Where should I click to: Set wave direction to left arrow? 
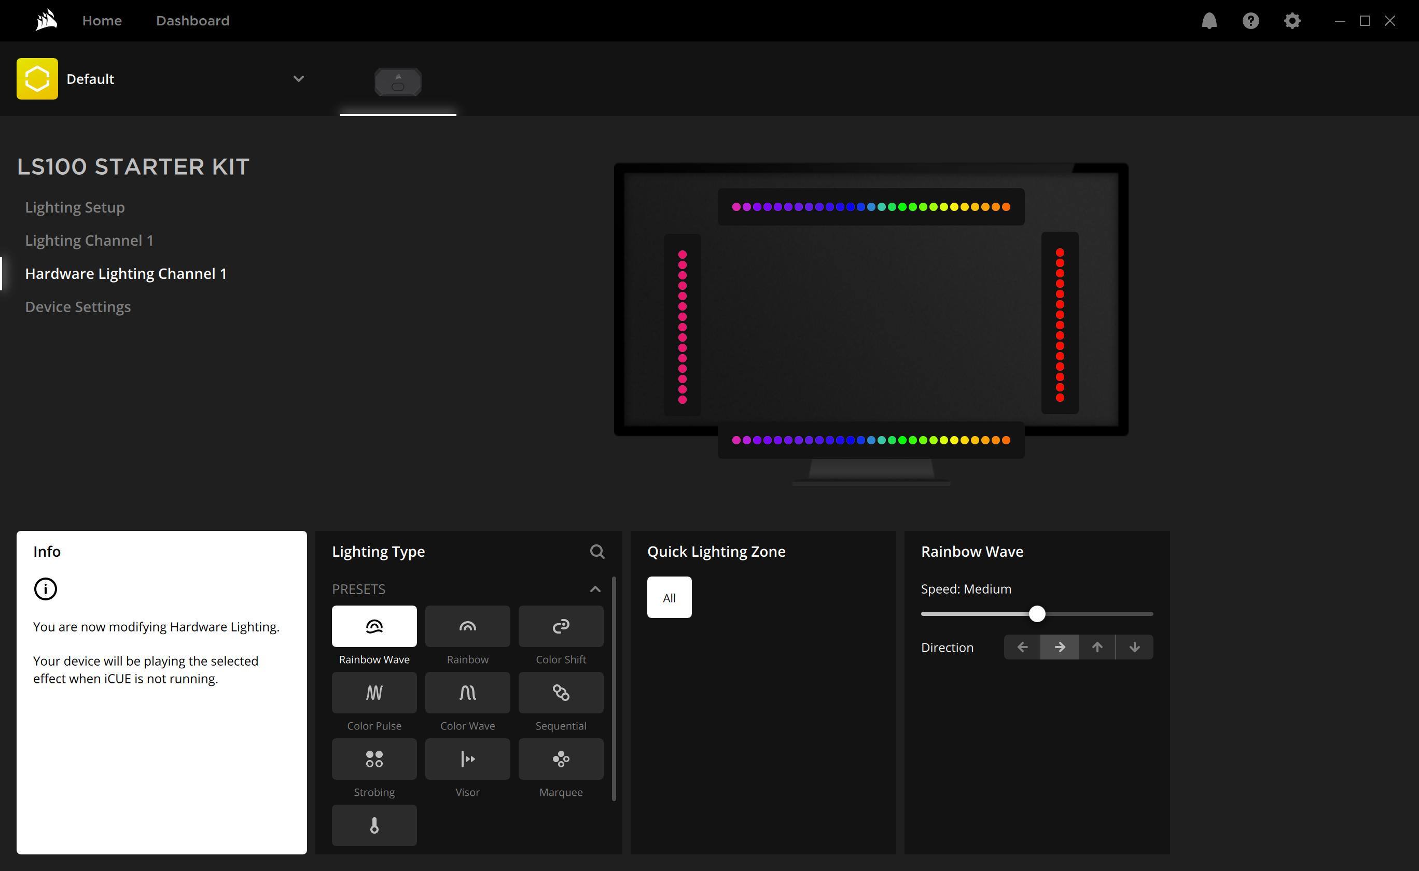[1022, 647]
